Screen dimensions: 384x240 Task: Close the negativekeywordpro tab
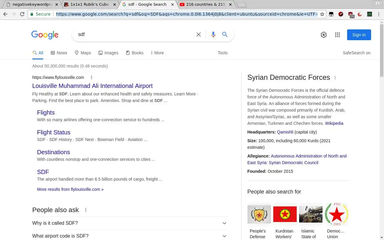point(57,4)
